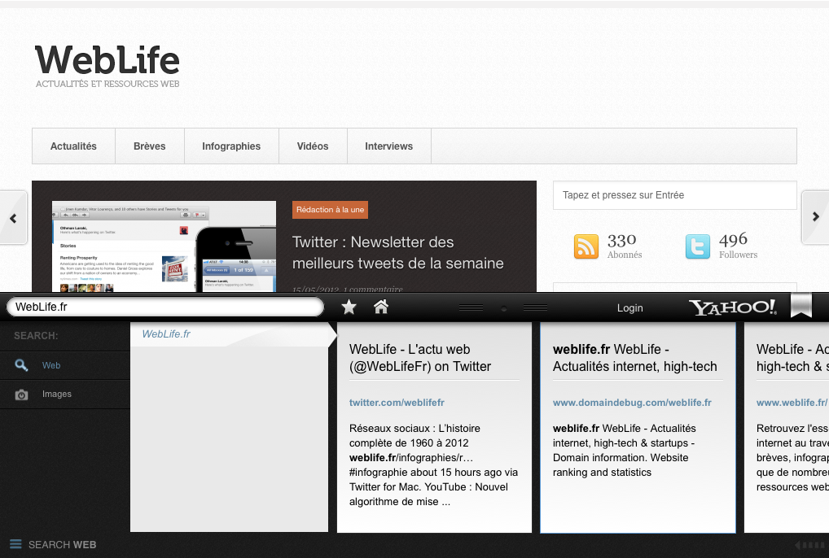
Task: Click the featured article screenshot thumbnail
Action: coord(164,246)
